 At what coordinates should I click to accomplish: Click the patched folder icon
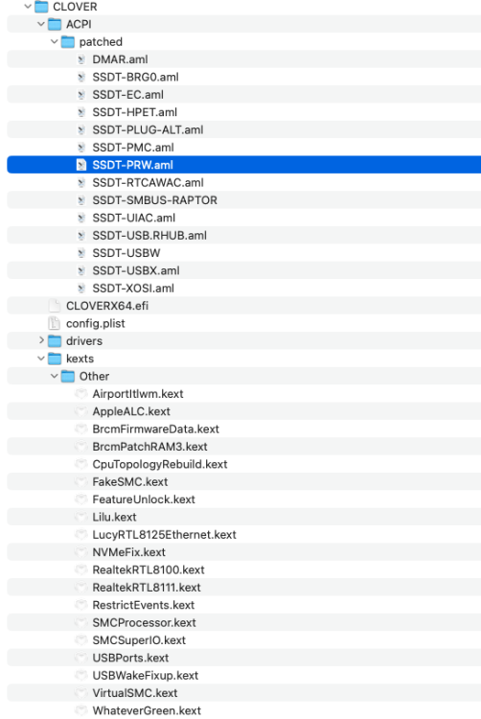pyautogui.click(x=68, y=42)
